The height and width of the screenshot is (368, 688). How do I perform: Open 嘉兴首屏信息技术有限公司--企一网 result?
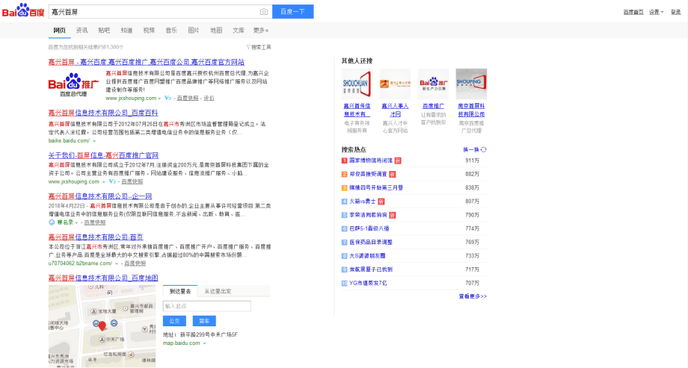(100, 196)
